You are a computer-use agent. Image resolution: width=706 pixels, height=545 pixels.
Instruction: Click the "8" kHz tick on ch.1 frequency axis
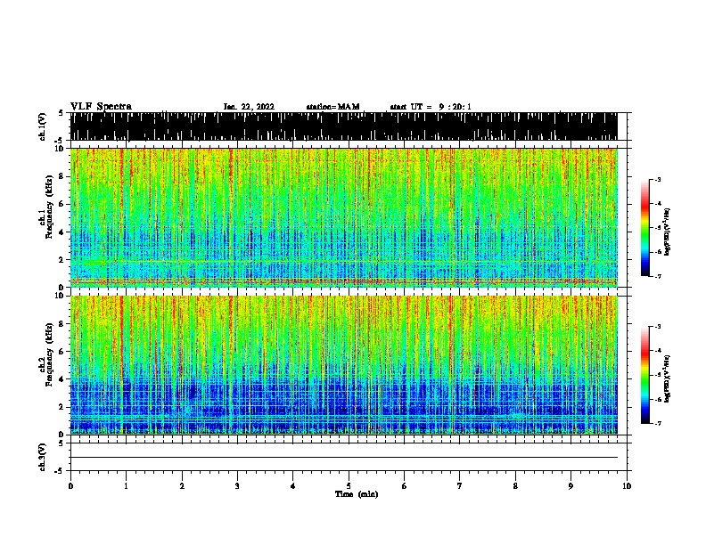62,176
